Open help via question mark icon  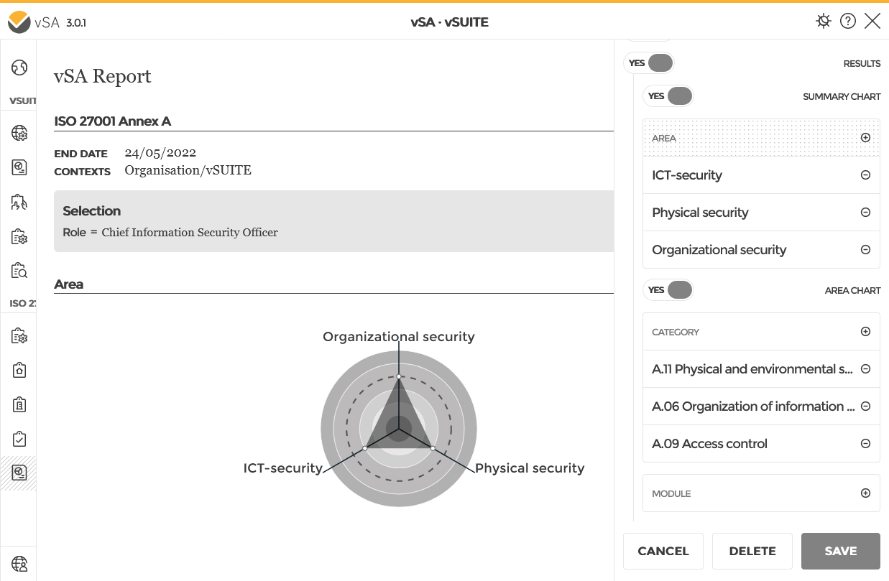848,21
